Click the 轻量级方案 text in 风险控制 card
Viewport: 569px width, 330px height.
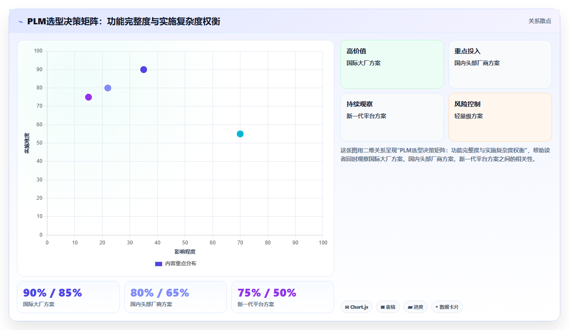pos(469,116)
